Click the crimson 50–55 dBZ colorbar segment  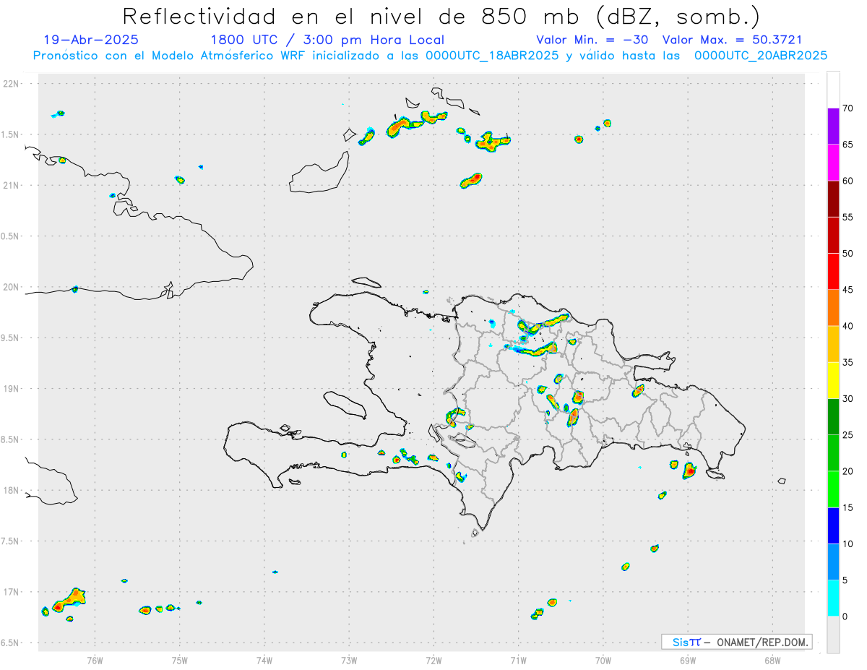(833, 236)
